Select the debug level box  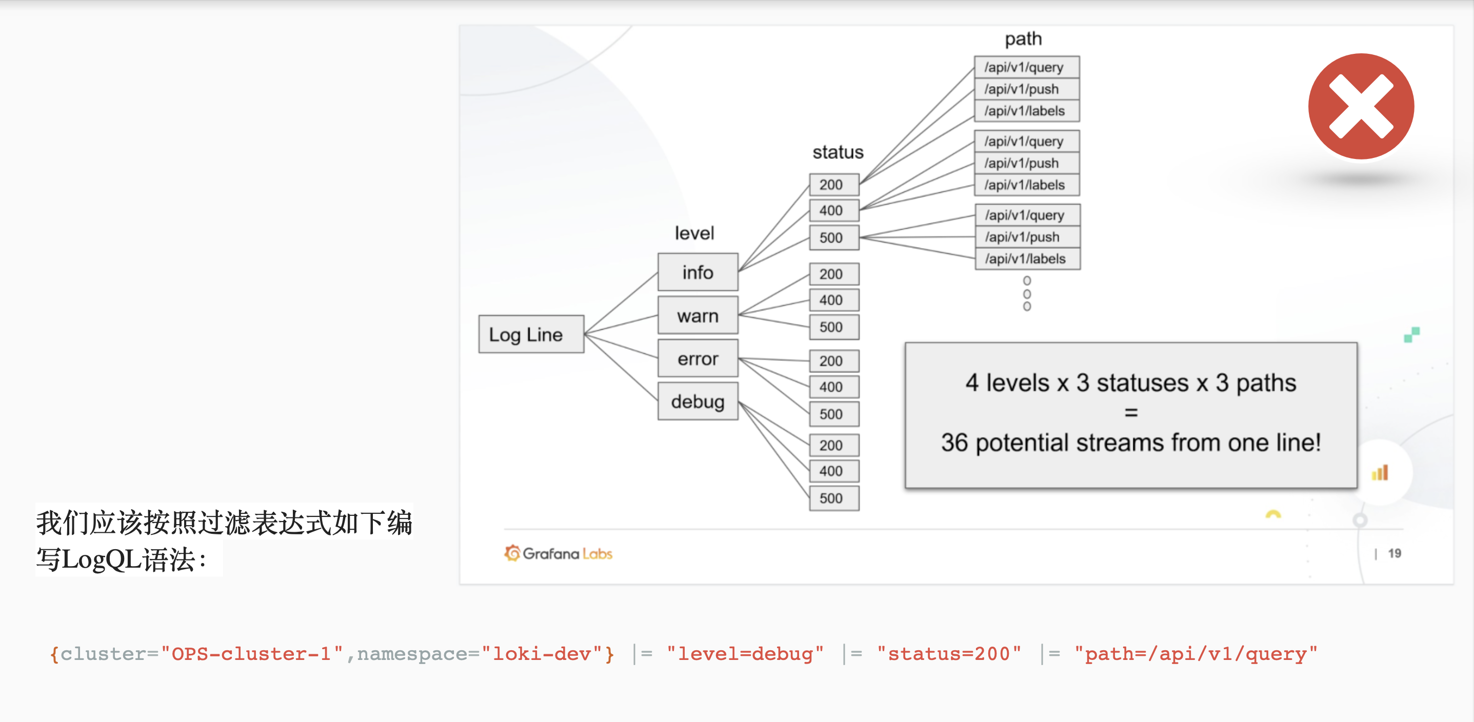pyautogui.click(x=698, y=401)
